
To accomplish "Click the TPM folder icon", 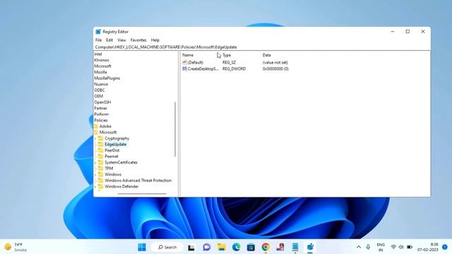I will pyautogui.click(x=100, y=169).
